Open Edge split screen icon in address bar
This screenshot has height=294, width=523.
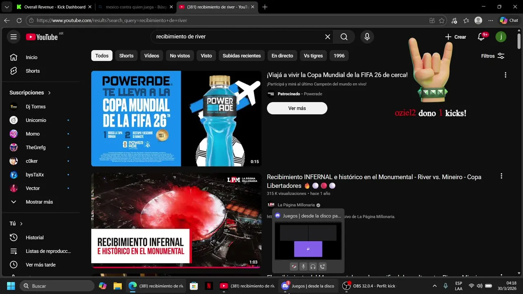coord(432,20)
